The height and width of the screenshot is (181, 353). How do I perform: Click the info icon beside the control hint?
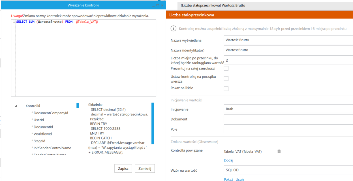click(x=173, y=29)
